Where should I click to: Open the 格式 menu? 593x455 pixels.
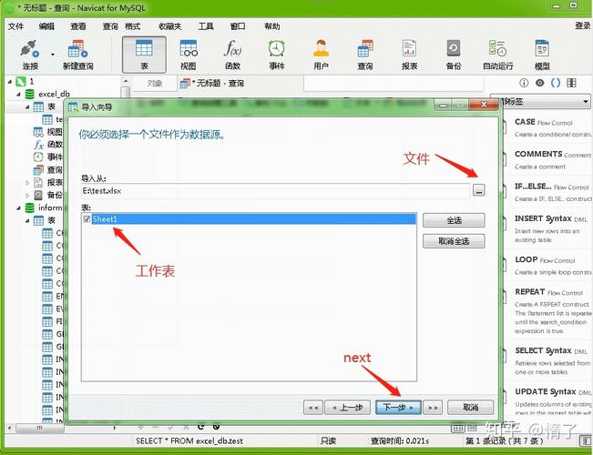click(133, 26)
